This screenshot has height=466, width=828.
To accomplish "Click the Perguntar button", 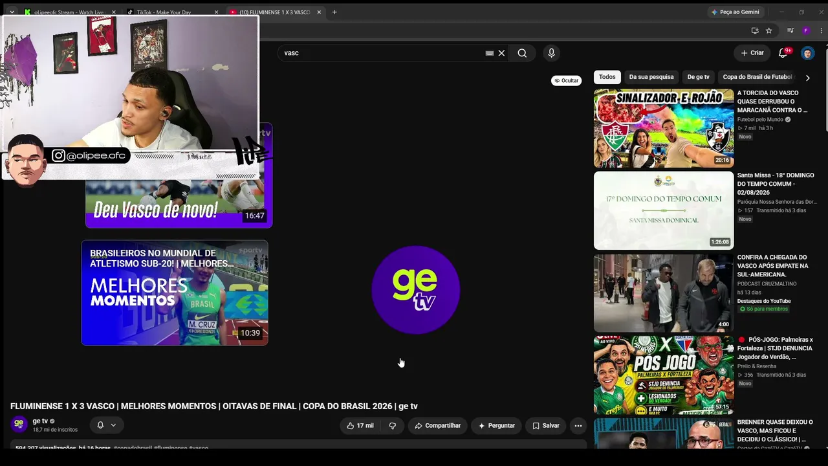I will click(496, 426).
